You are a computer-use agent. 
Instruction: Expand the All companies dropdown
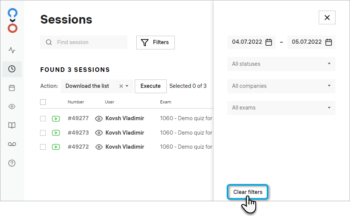(x=281, y=86)
